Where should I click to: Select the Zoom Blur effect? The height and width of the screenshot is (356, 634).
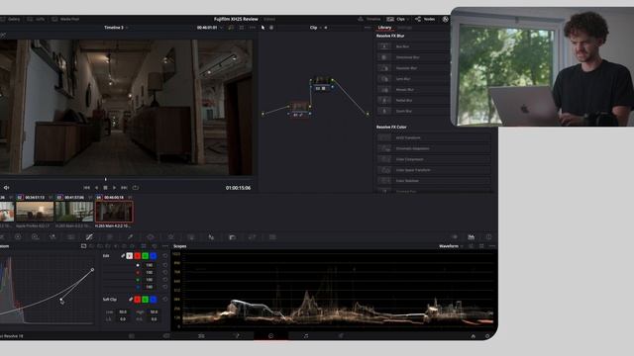412,111
